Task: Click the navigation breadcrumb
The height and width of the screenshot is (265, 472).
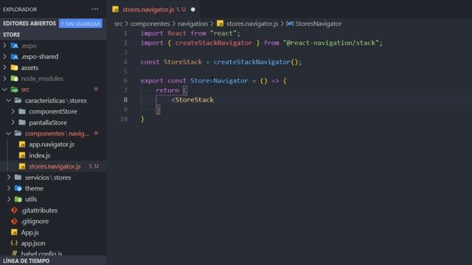Action: [x=192, y=24]
